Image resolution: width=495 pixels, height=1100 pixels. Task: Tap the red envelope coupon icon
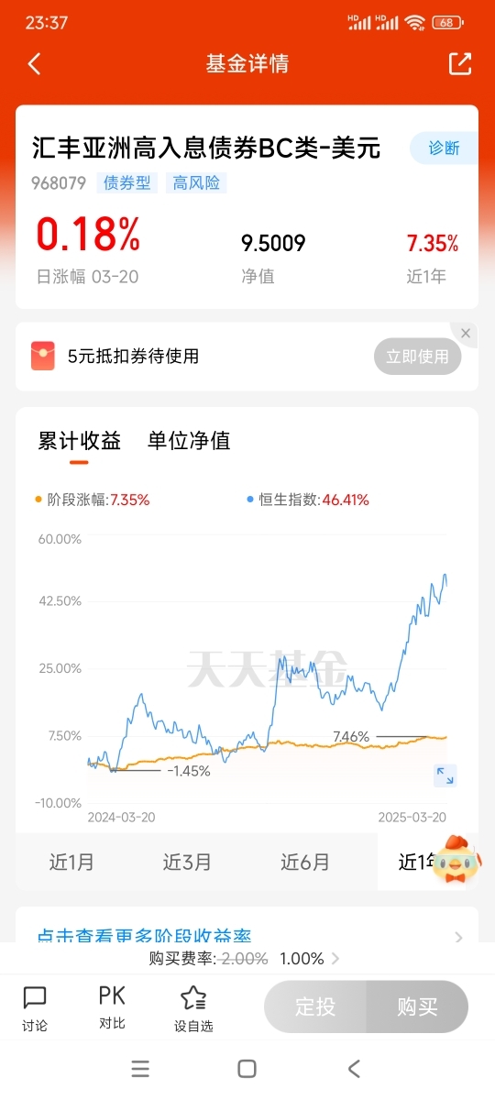tap(43, 356)
